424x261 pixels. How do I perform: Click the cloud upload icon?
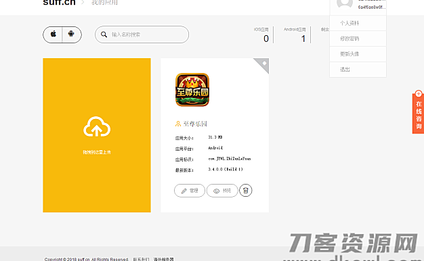point(97,126)
